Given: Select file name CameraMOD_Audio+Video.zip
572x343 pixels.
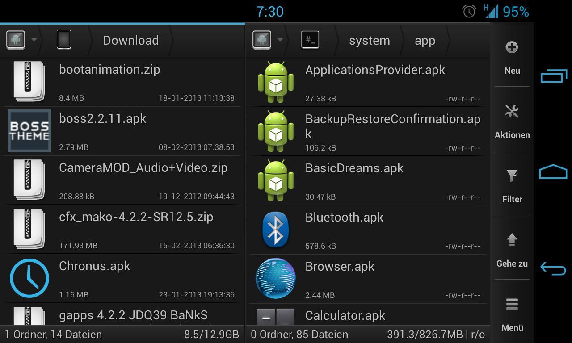Looking at the screenshot, I should point(143,168).
